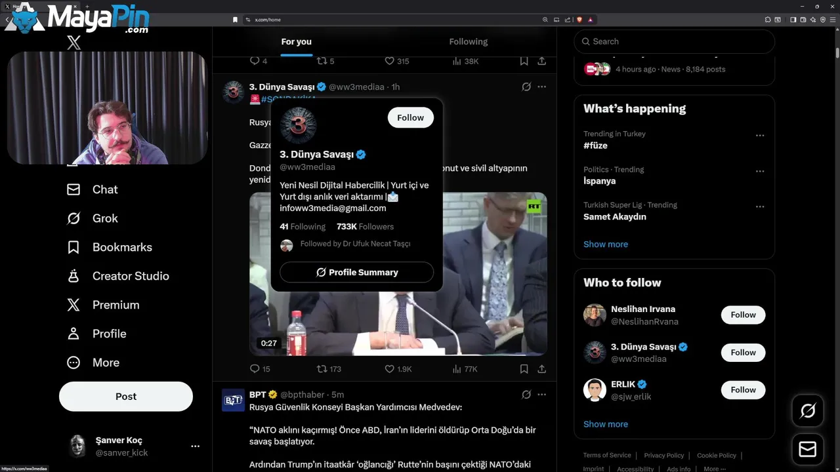This screenshot has height=472, width=840.
Task: Reply to the ww3mediaa post with 15 replies
Action: [261, 369]
